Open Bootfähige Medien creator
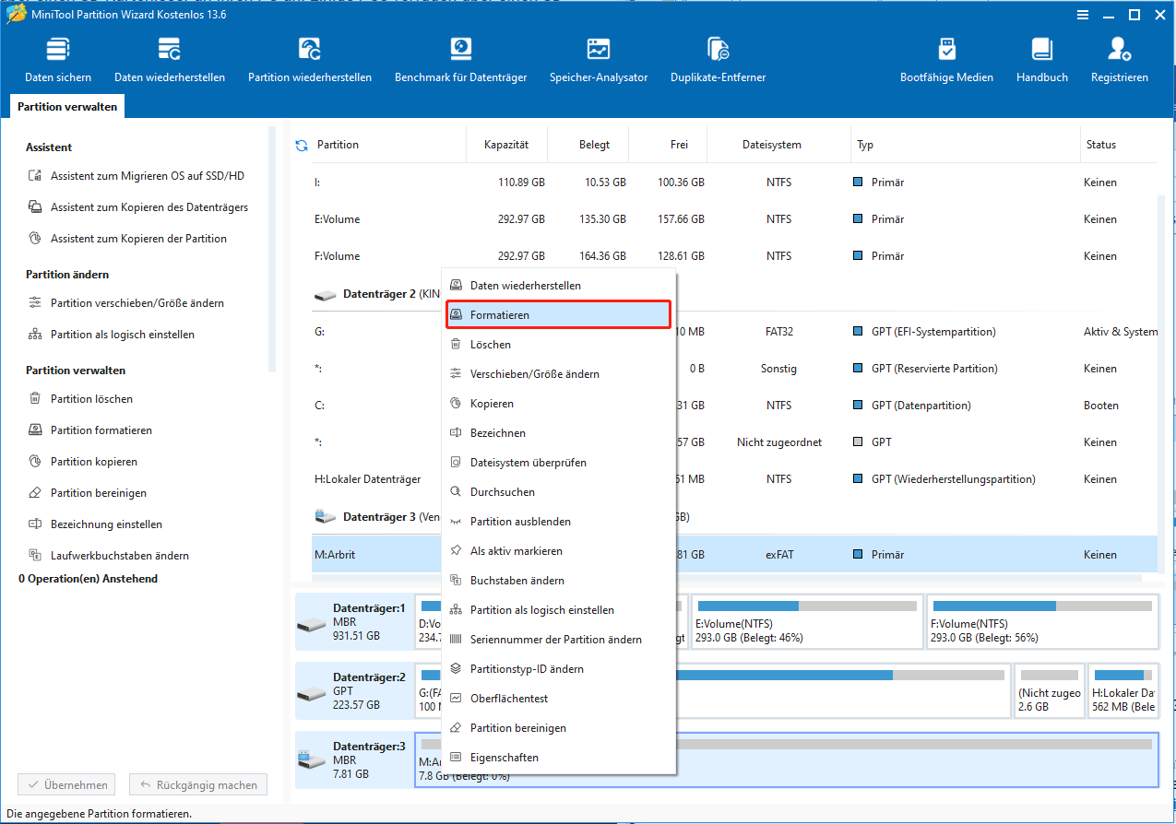 [947, 61]
